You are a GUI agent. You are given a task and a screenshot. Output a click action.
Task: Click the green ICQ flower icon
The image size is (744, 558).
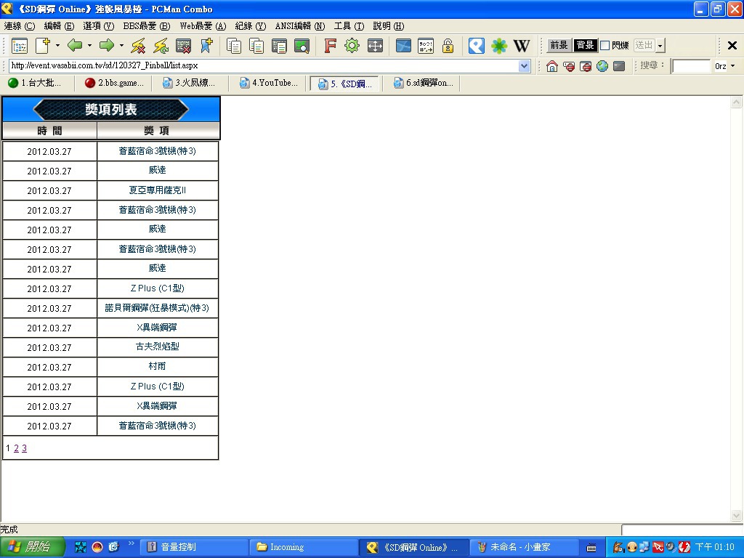coord(499,46)
